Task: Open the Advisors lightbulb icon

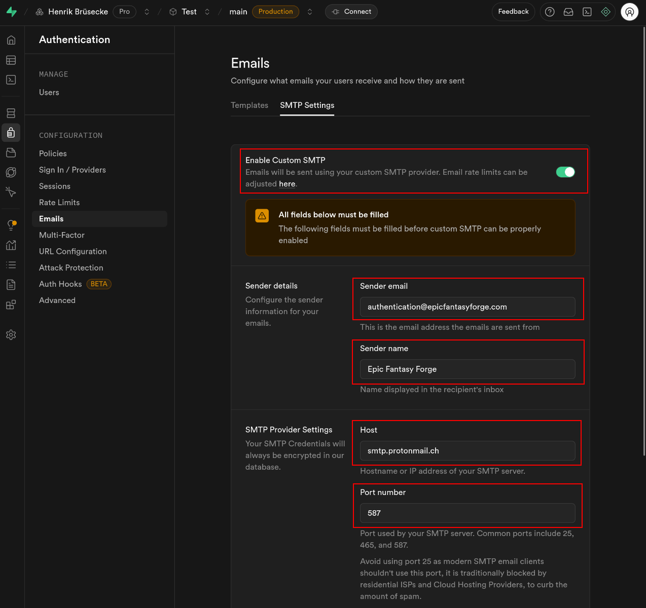Action: [11, 225]
